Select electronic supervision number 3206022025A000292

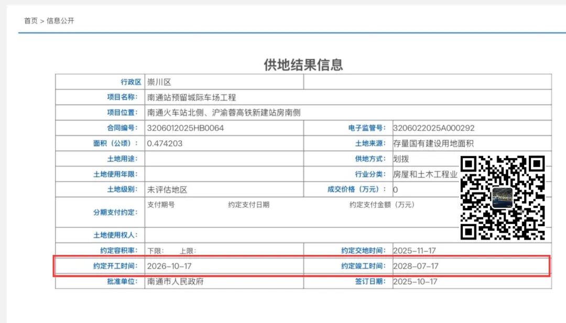point(433,128)
